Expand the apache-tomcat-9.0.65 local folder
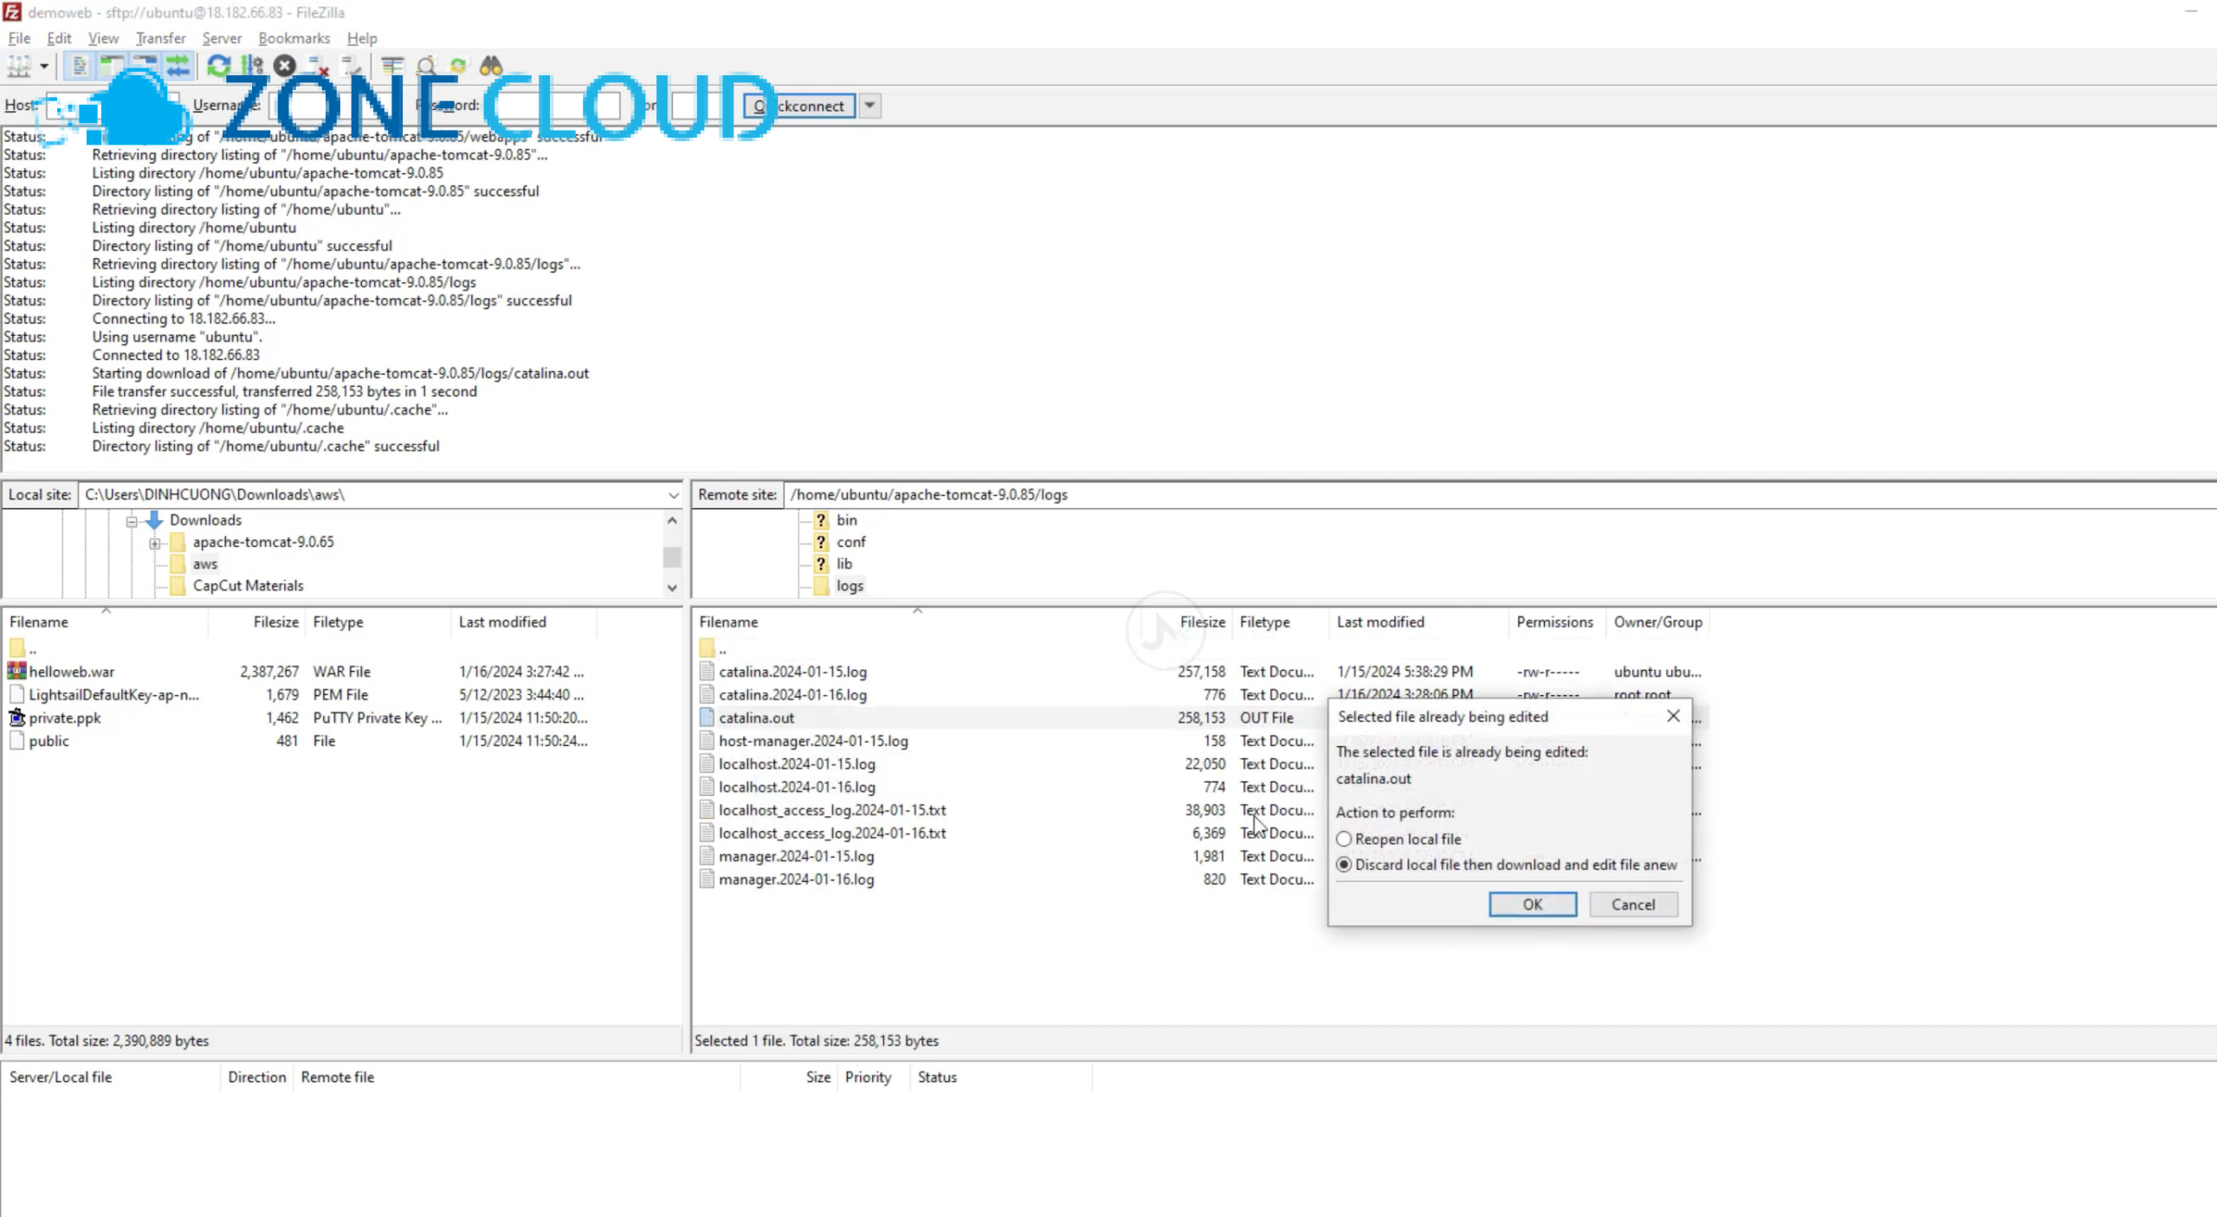The image size is (2217, 1217). tap(154, 543)
